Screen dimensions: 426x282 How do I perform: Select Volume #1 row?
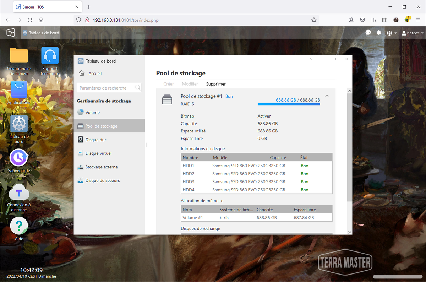[257, 218]
